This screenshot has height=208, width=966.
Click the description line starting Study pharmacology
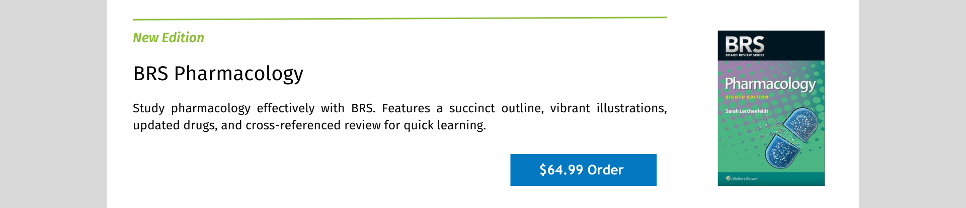(x=400, y=108)
